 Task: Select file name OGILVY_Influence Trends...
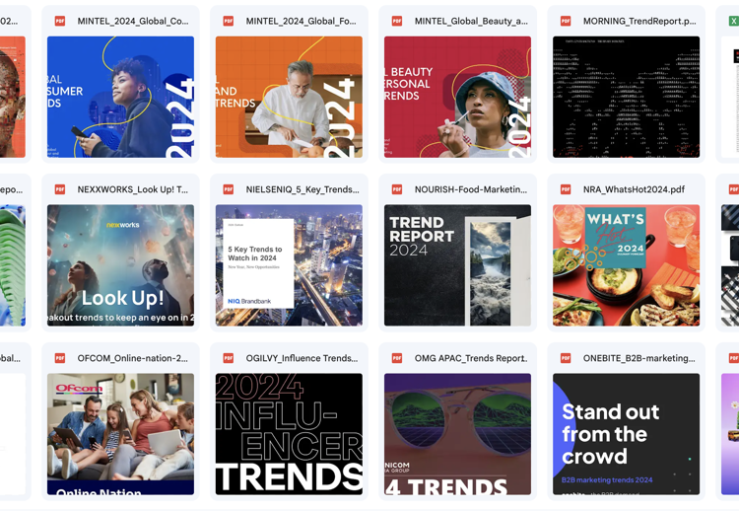tap(302, 359)
